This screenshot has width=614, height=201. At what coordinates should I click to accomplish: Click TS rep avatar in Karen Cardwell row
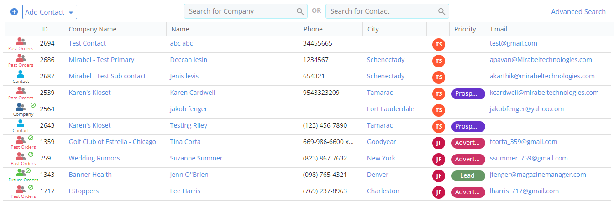438,94
